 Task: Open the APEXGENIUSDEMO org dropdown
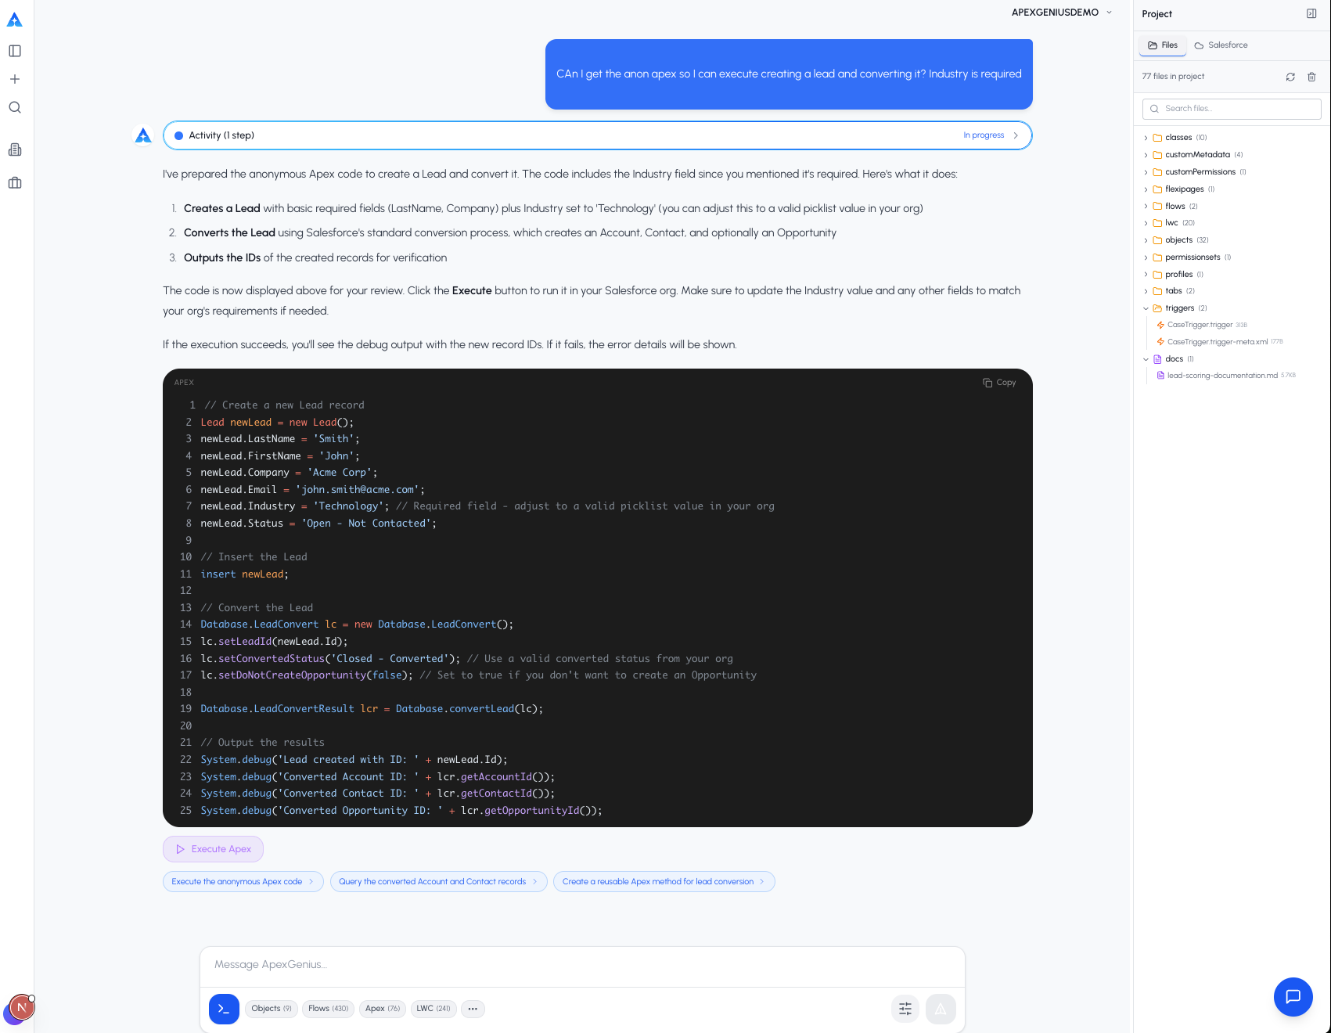1061,13
